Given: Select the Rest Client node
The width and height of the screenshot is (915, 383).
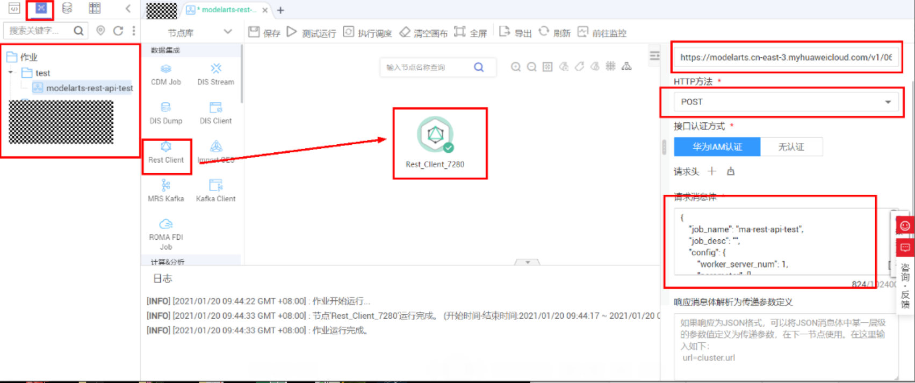Looking at the screenshot, I should pos(166,153).
